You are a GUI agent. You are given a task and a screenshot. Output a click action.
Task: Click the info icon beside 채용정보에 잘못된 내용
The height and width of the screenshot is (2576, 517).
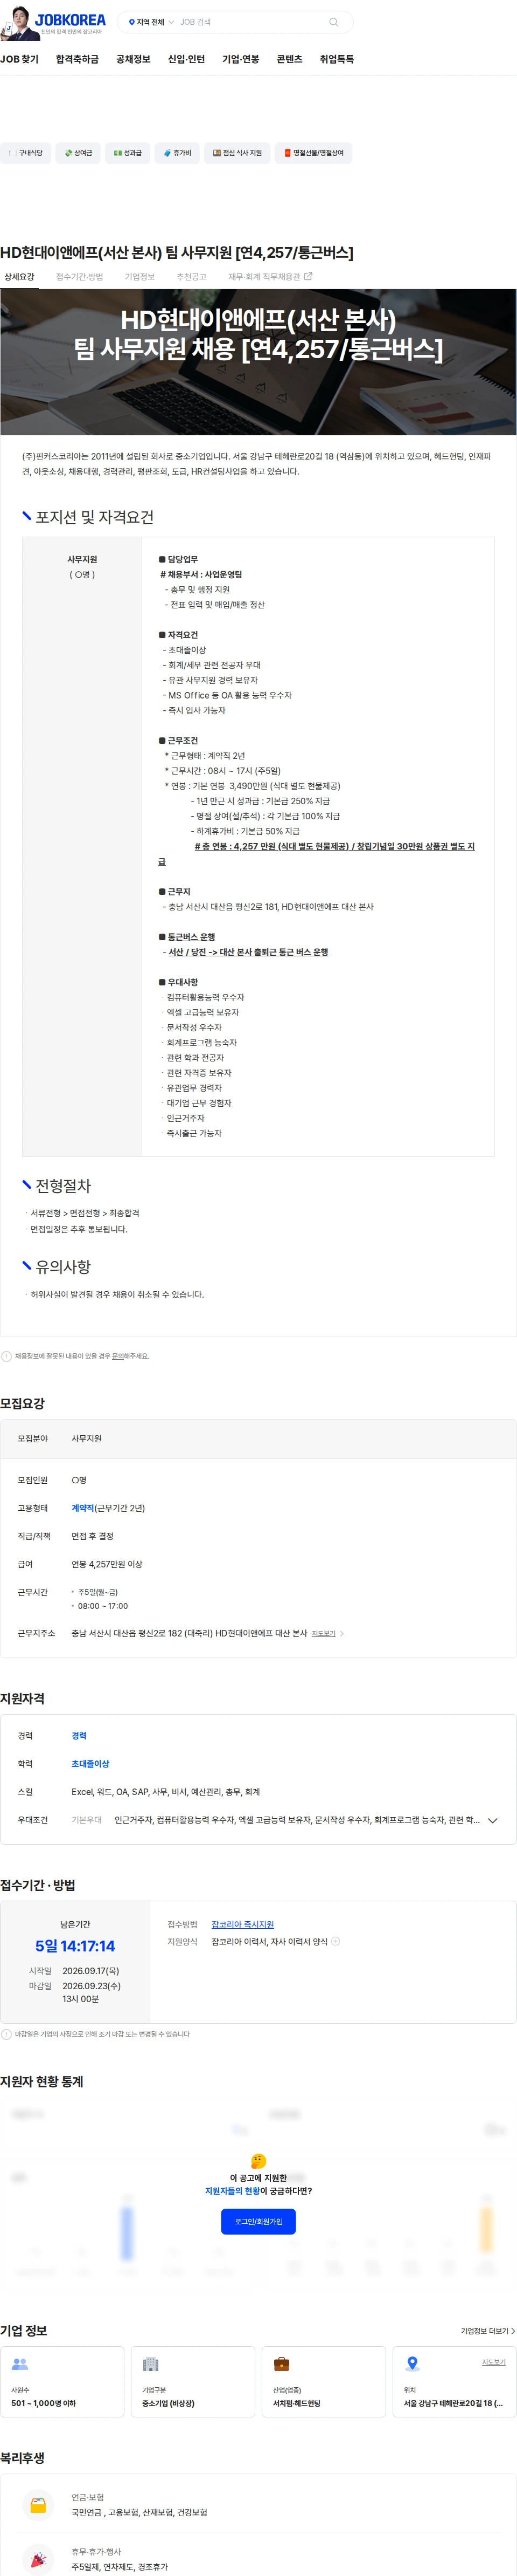7,1356
